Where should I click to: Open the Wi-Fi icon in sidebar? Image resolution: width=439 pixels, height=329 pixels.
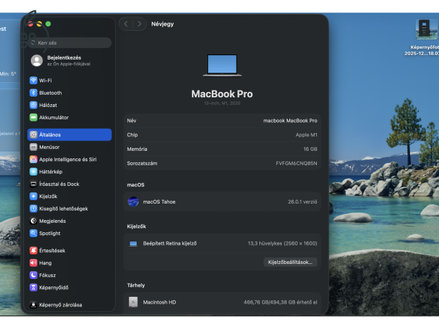pyautogui.click(x=34, y=81)
